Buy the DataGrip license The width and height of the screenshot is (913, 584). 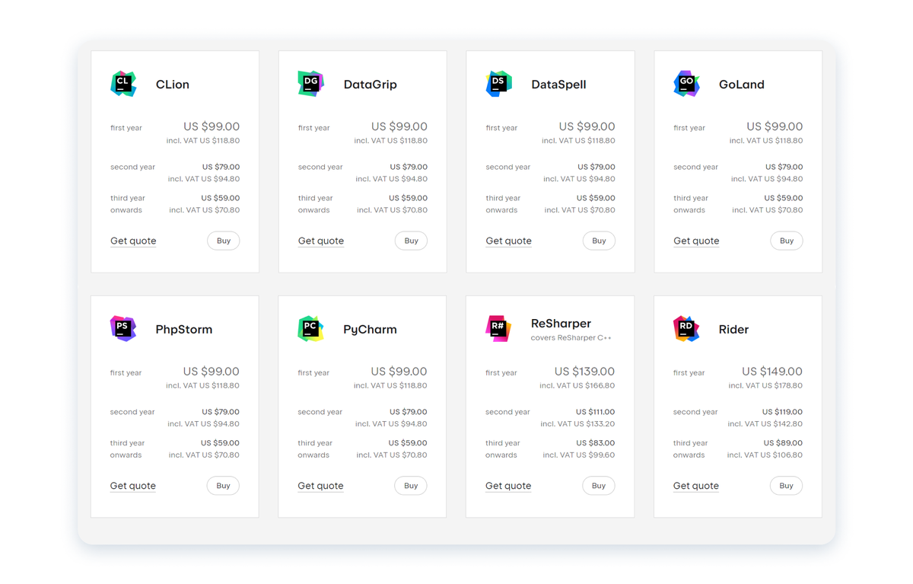pos(411,241)
